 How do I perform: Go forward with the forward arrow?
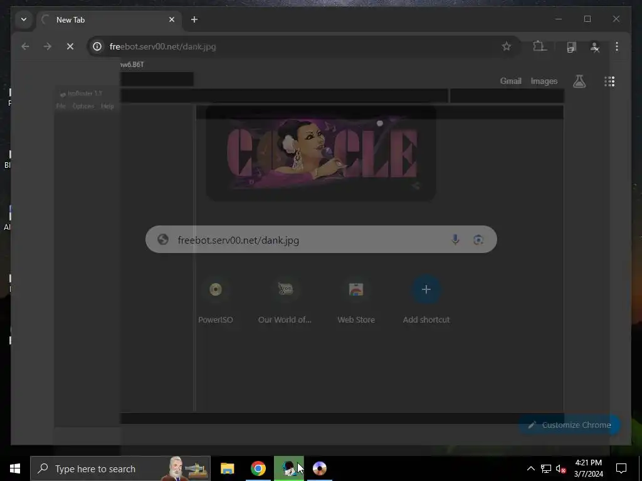pyautogui.click(x=48, y=46)
